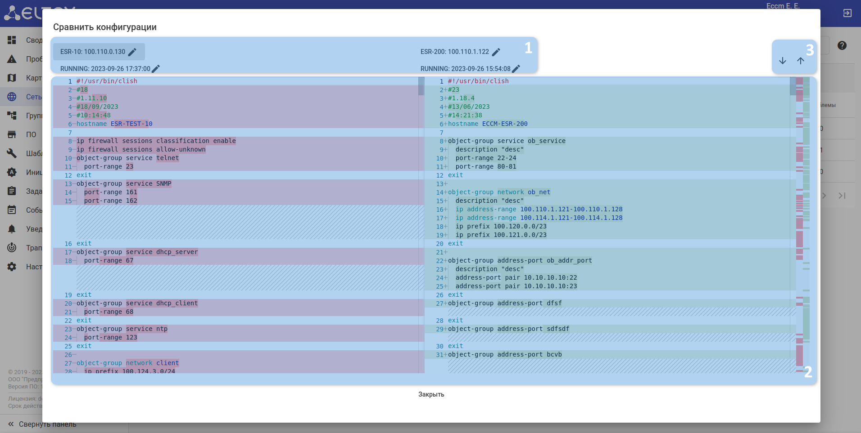Edit the left RUNNING 17:37:00 config version

(156, 69)
